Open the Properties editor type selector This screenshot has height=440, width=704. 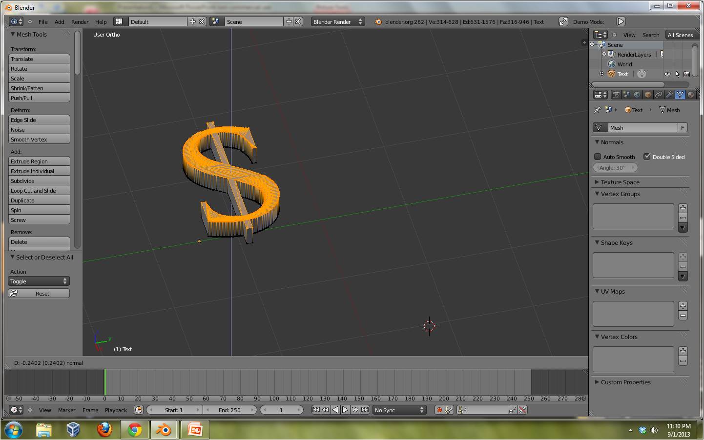[600, 95]
